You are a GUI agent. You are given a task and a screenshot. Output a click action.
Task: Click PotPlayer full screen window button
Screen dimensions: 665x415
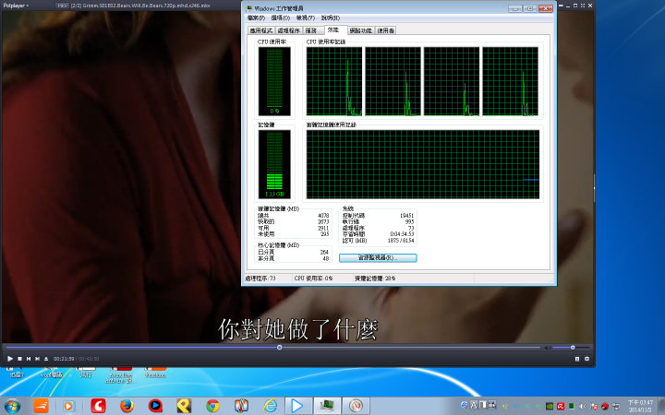(583, 6)
